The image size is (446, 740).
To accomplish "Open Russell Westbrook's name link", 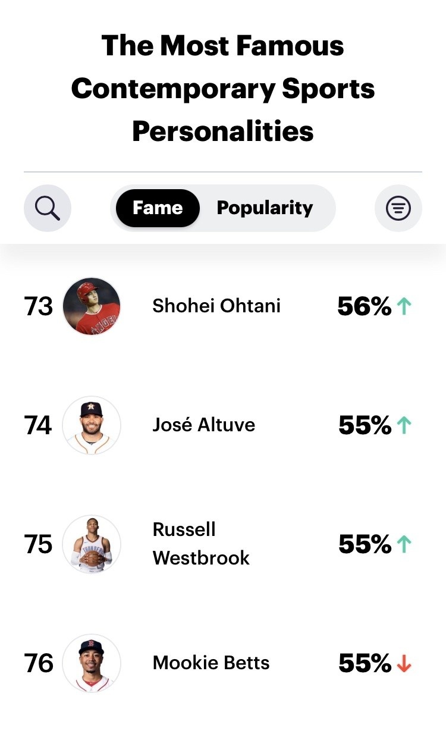I will pyautogui.click(x=201, y=544).
